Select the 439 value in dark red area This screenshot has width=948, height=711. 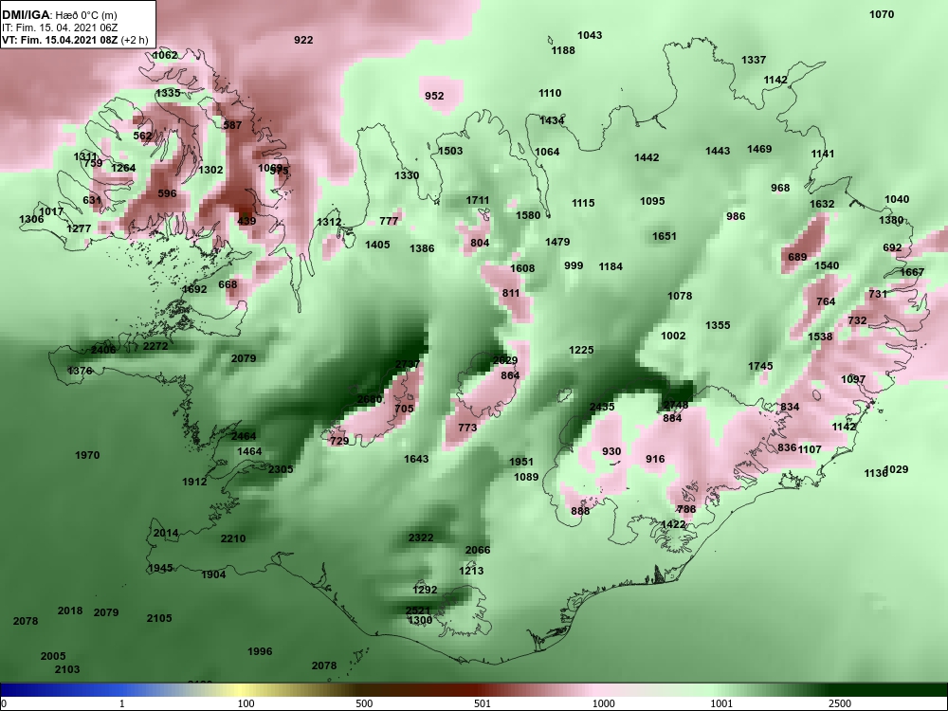click(246, 221)
